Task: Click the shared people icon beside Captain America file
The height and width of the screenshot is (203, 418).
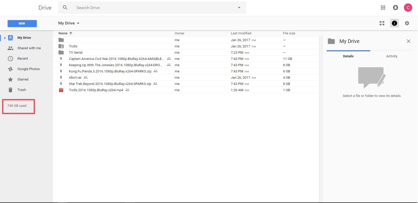Action: [x=169, y=59]
